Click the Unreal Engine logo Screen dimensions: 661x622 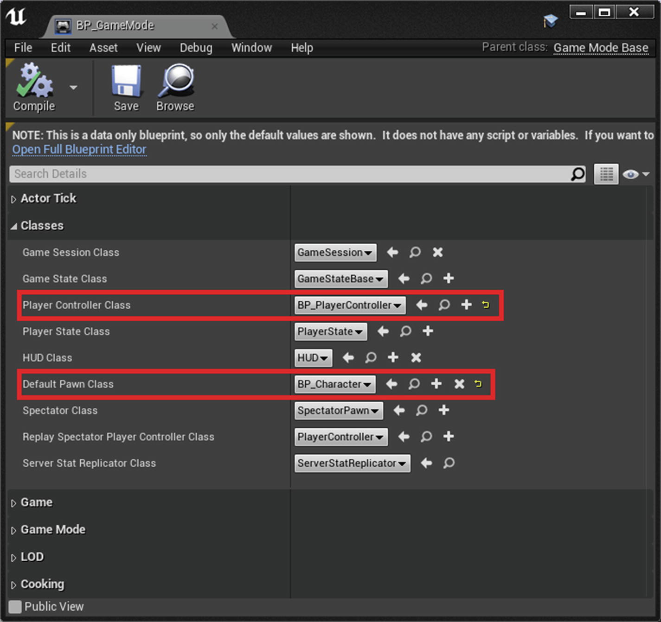pos(16,16)
